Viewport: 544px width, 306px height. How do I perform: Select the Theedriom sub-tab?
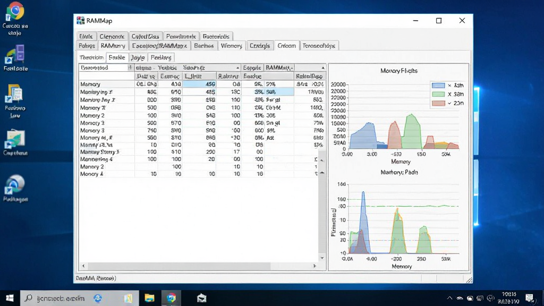click(x=91, y=57)
